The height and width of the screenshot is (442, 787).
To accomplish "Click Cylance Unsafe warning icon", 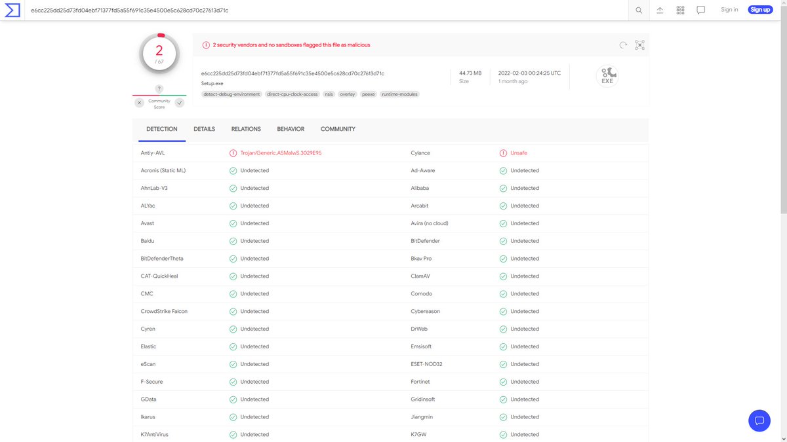I will click(x=503, y=153).
